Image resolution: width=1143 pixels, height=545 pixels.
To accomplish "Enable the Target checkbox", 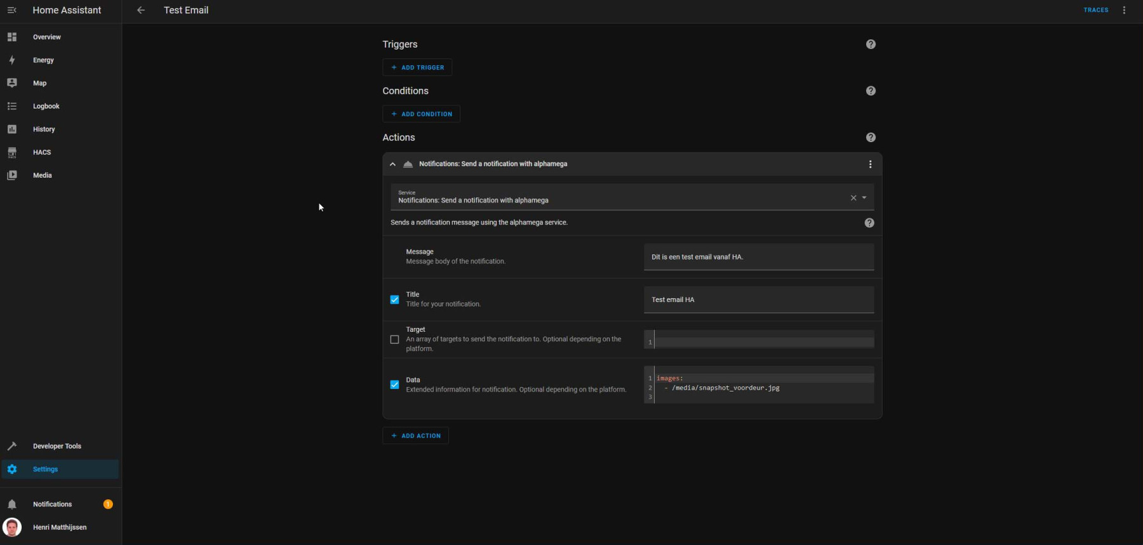I will (394, 339).
